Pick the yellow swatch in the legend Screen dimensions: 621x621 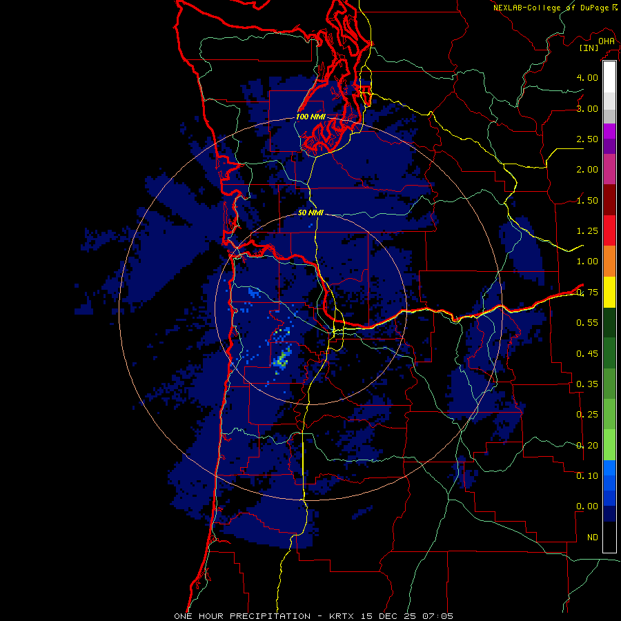click(609, 292)
